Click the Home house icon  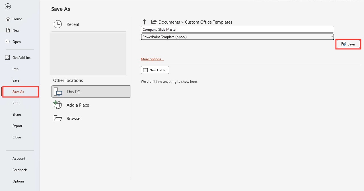[8, 19]
